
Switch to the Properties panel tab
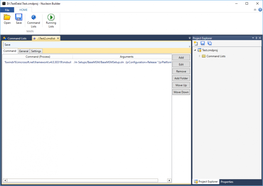pos(227,182)
